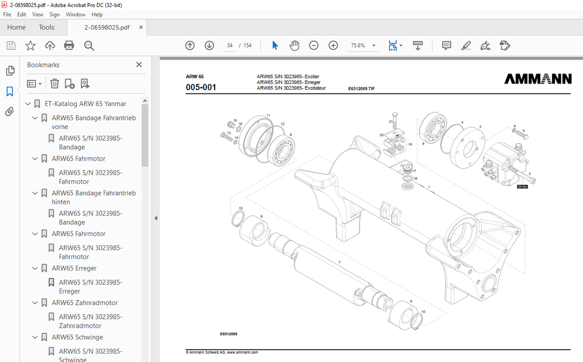Search the PDF with the magnifier icon
The width and height of the screenshot is (583, 362).
(x=89, y=45)
